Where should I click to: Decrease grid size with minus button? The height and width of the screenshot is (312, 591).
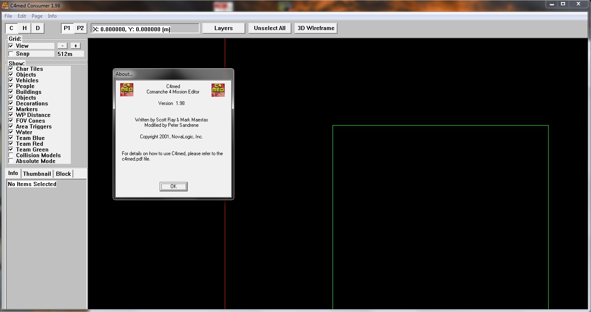click(62, 46)
